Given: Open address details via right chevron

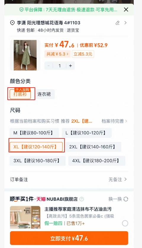Looking at the screenshot, I should tap(125, 23).
